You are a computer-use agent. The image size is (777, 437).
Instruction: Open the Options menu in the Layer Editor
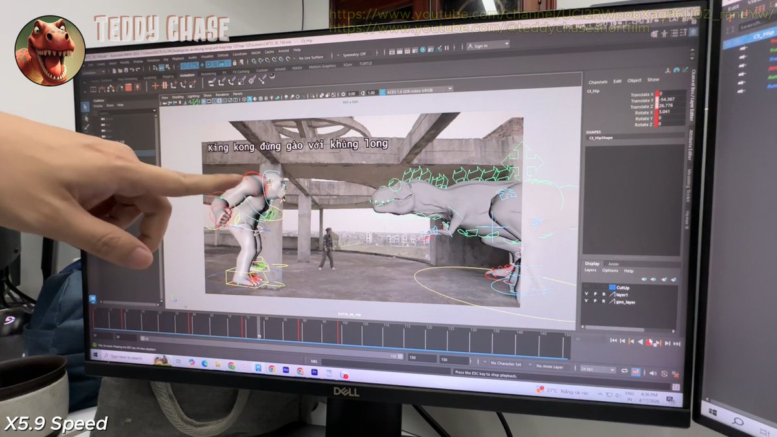(x=610, y=271)
